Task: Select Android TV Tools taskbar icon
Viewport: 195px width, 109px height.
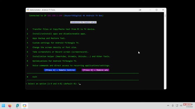Action: click(24, 106)
